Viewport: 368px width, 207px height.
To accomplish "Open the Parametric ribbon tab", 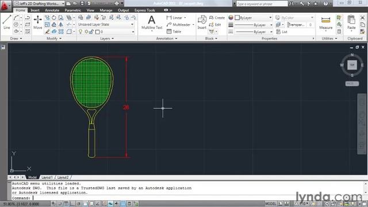I will pos(73,10).
